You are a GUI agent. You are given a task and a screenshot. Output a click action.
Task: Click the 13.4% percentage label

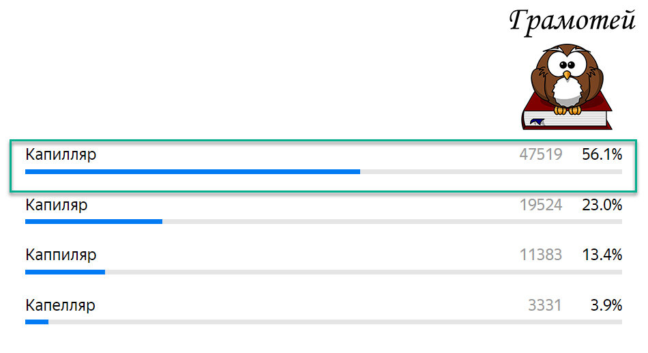click(602, 255)
